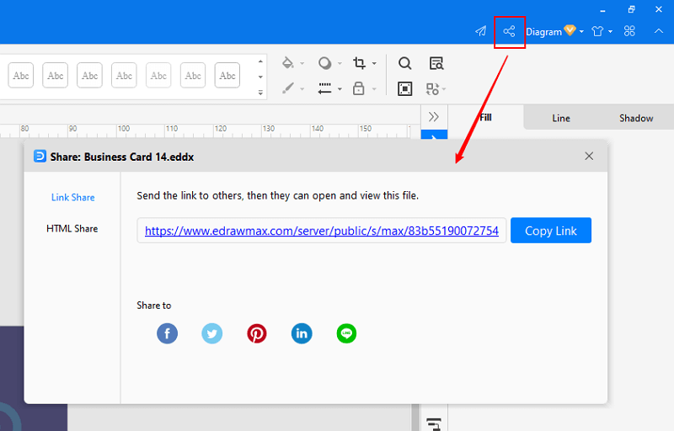Click the side panel icon at bottom right
This screenshot has height=431, width=674.
[x=434, y=423]
